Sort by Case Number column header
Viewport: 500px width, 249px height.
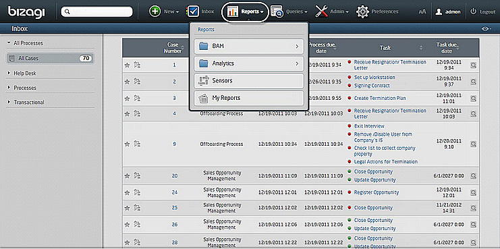pos(173,48)
